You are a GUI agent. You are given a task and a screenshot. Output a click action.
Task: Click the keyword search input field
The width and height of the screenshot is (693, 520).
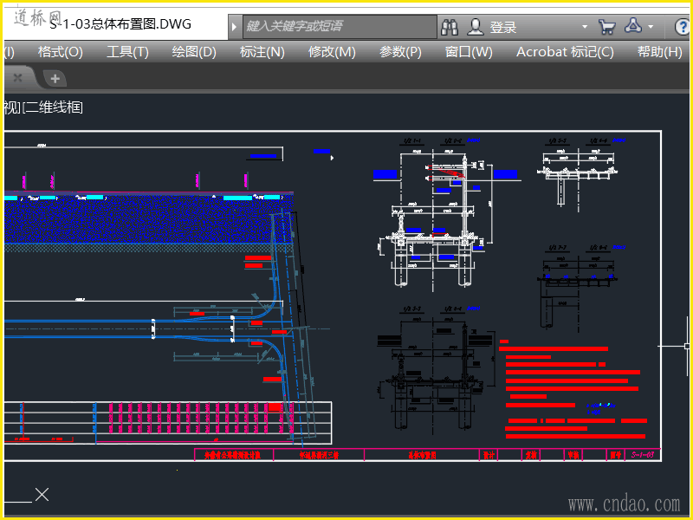click(340, 27)
